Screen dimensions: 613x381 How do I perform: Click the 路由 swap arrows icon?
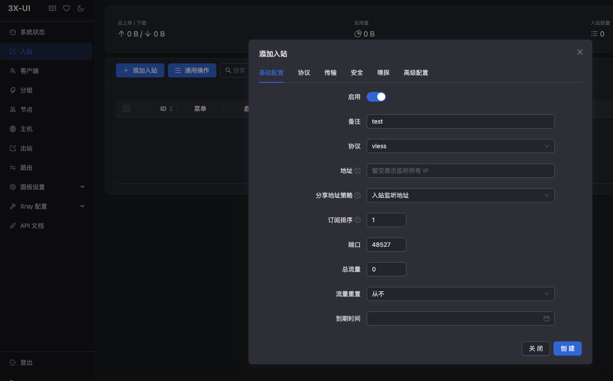(x=13, y=168)
